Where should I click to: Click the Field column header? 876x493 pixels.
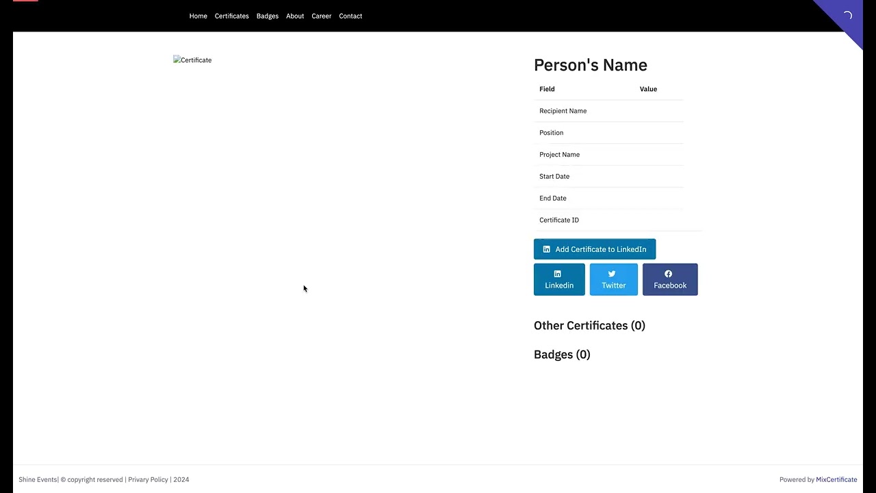tap(547, 89)
